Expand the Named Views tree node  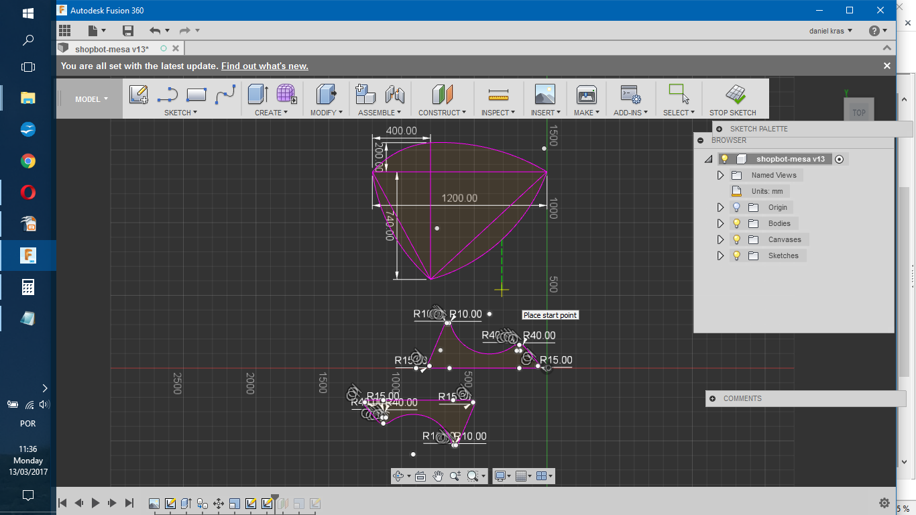point(721,175)
